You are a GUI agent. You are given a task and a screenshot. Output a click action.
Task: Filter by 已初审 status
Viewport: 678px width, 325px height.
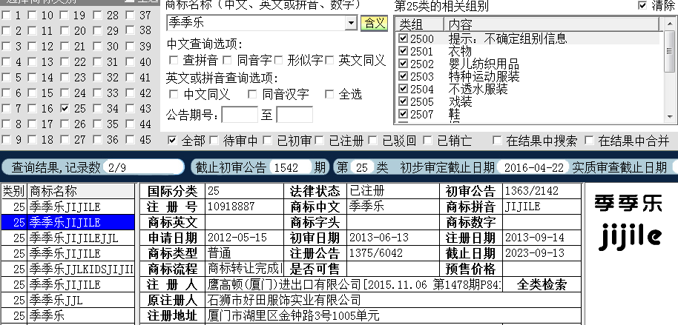267,140
